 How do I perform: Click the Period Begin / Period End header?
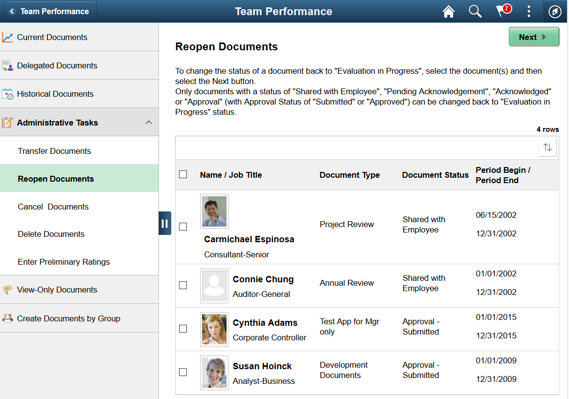pos(503,175)
